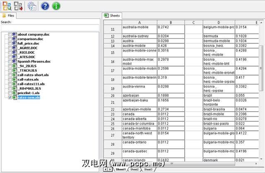Viewport: 265px width, 173px height.
Task: Select column A header
Action: coord(140,22)
